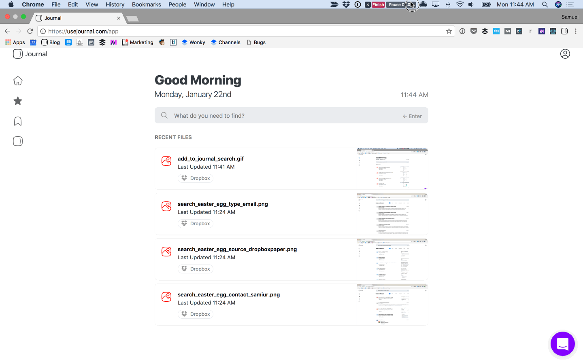
Task: Open the preview thumbnail of add_to_journal_search.gif
Action: [x=392, y=169]
